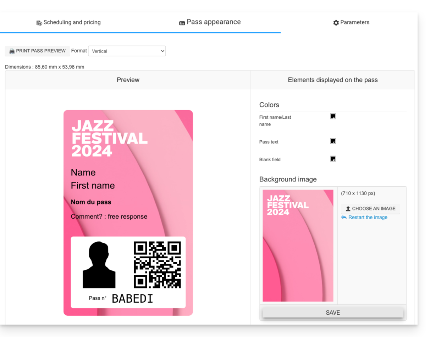Click the pass number BABEDI on the preview

[x=132, y=299]
